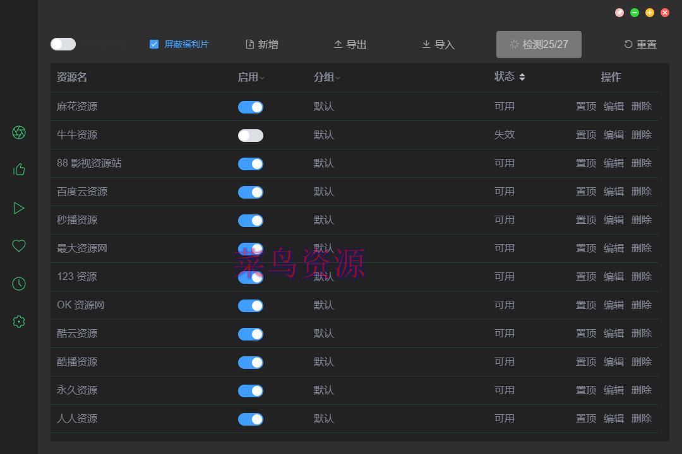The width and height of the screenshot is (682, 454).
Task: Pin 百度云资源 using its 置顶 link
Action: point(585,191)
